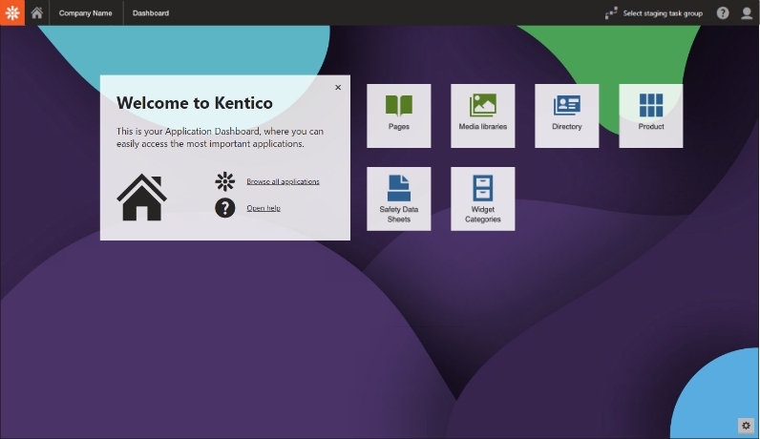Open help from the top bar question icon
This screenshot has width=760, height=439.
click(723, 13)
